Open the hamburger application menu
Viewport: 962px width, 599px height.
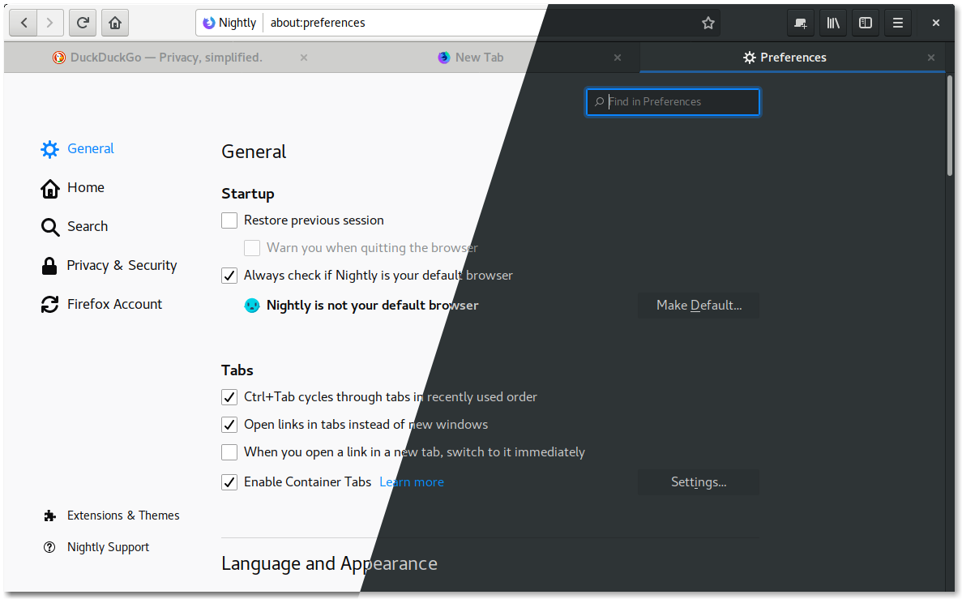click(898, 23)
